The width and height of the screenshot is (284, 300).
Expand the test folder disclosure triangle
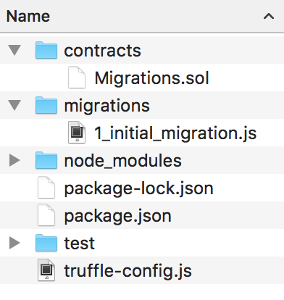[14, 243]
